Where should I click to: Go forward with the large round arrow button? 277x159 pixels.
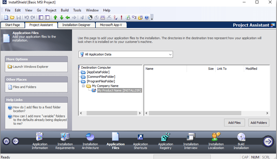click(268, 142)
